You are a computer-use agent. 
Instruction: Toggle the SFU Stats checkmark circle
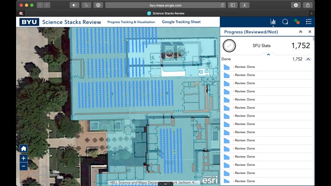229,46
